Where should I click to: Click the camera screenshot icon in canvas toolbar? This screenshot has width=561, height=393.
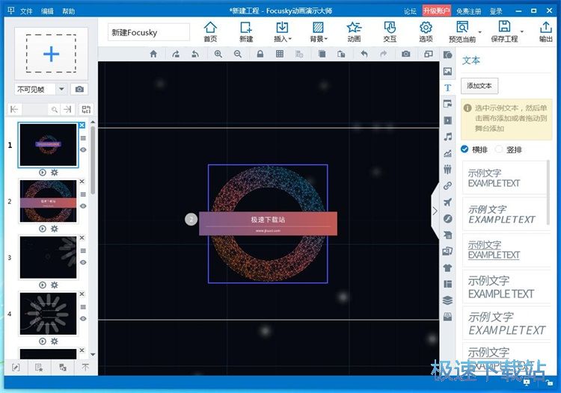click(405, 54)
